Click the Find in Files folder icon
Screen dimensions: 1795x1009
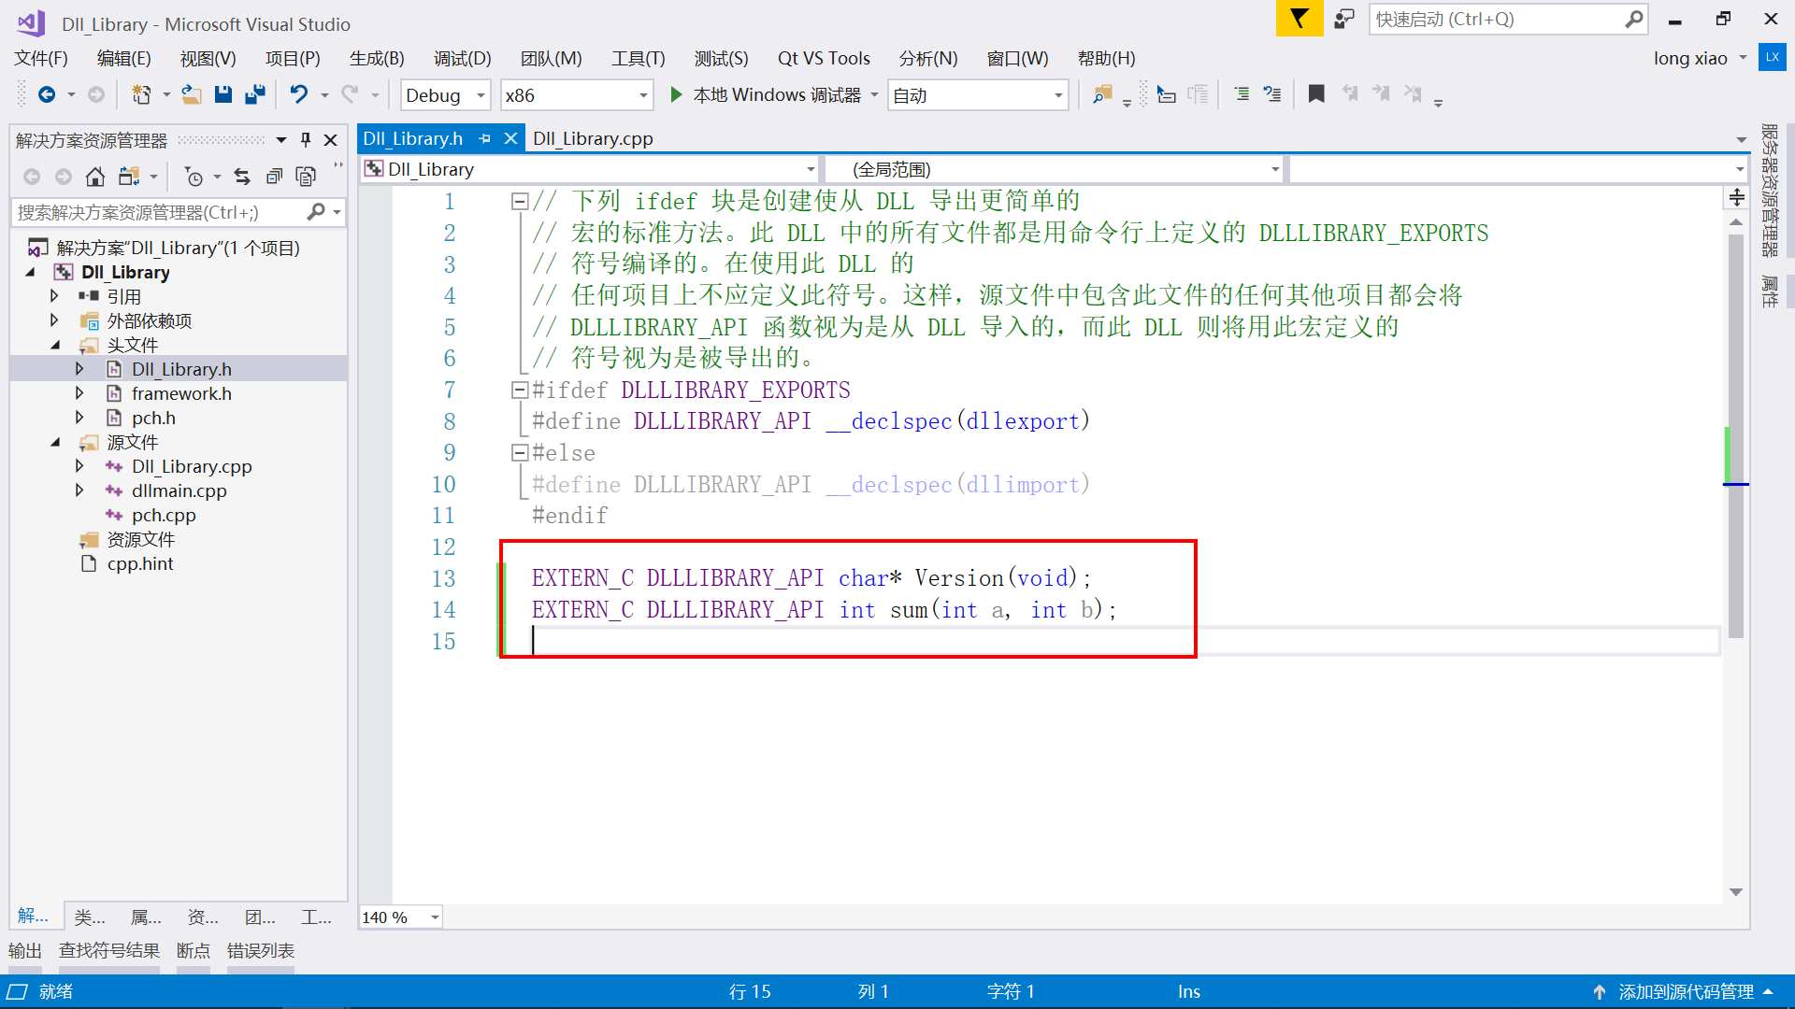[x=1102, y=94]
